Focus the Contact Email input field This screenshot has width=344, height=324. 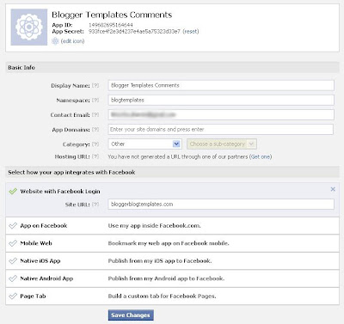(x=221, y=114)
